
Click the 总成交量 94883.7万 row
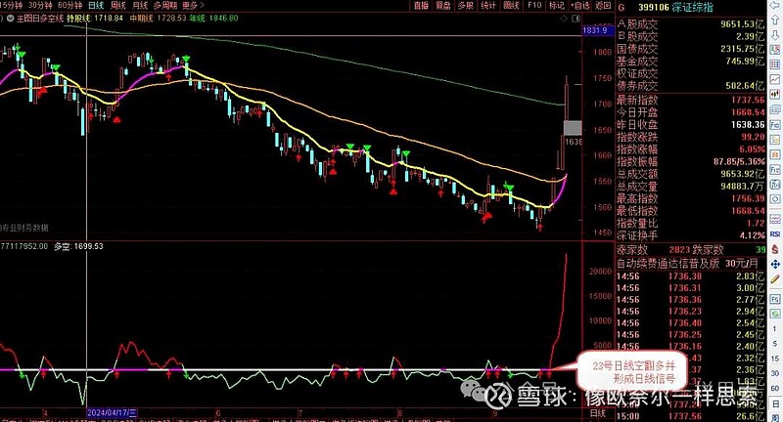click(691, 187)
